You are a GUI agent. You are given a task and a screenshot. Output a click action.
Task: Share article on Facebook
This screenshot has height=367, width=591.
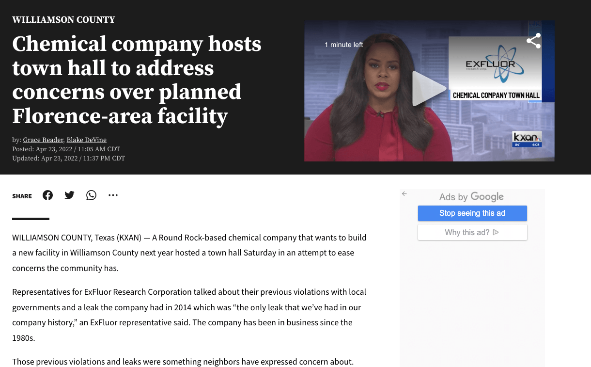point(47,195)
